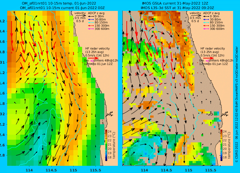Viewport: 240px width, 173px height.
Task: Click red HF radar arrow in left map
Action: point(93,58)
